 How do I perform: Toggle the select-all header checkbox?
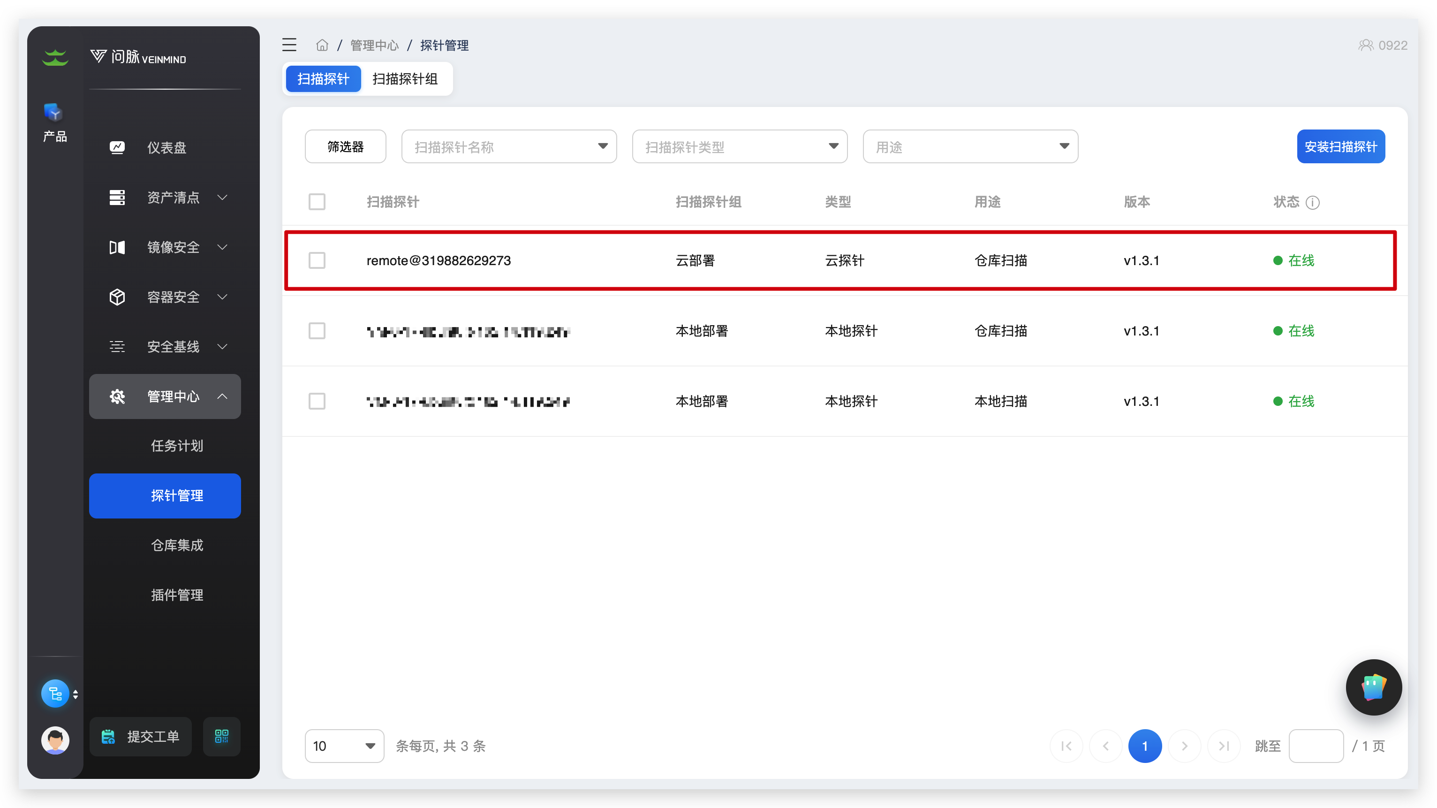[317, 201]
